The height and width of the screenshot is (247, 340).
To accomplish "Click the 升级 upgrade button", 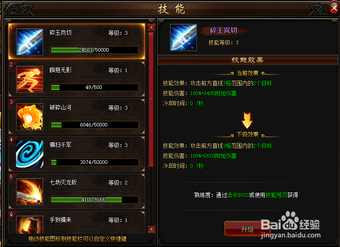I will [247, 229].
